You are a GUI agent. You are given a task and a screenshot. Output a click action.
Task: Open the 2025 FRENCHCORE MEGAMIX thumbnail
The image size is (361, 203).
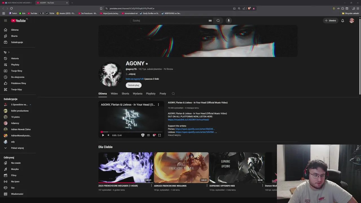tap(126, 167)
